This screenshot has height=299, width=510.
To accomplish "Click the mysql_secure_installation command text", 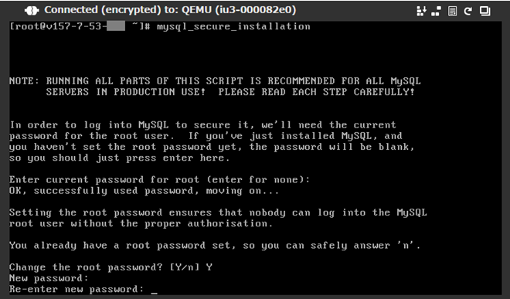I will coord(233,27).
